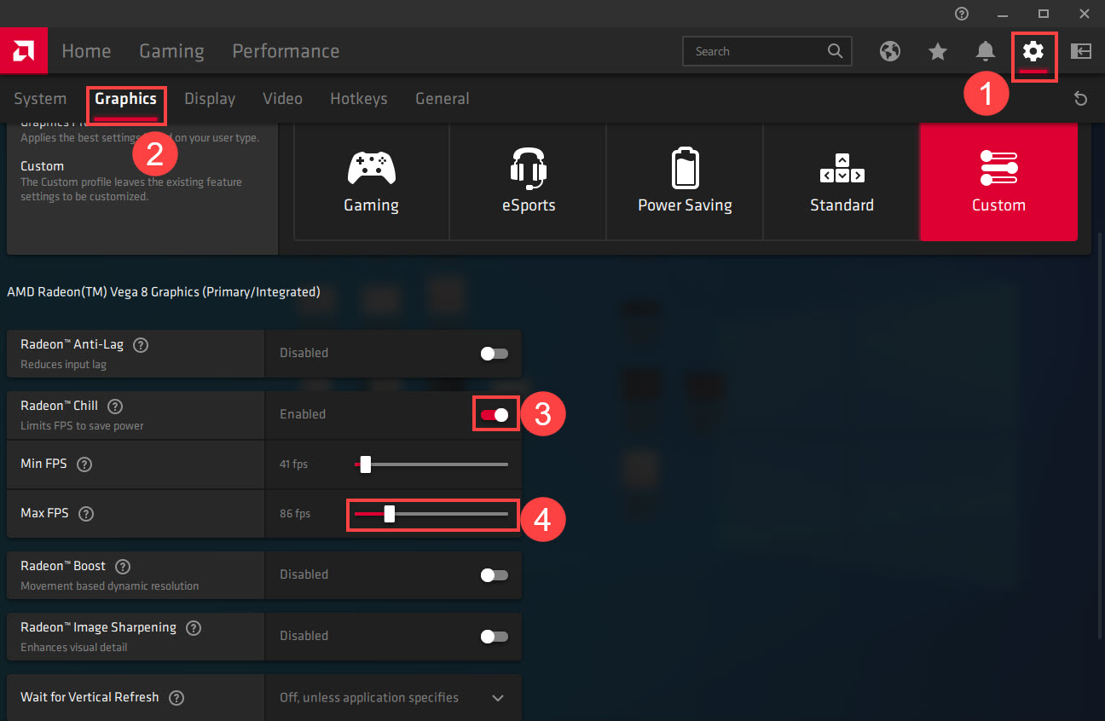Click the AMD logo icon
The image size is (1105, 721).
point(24,51)
